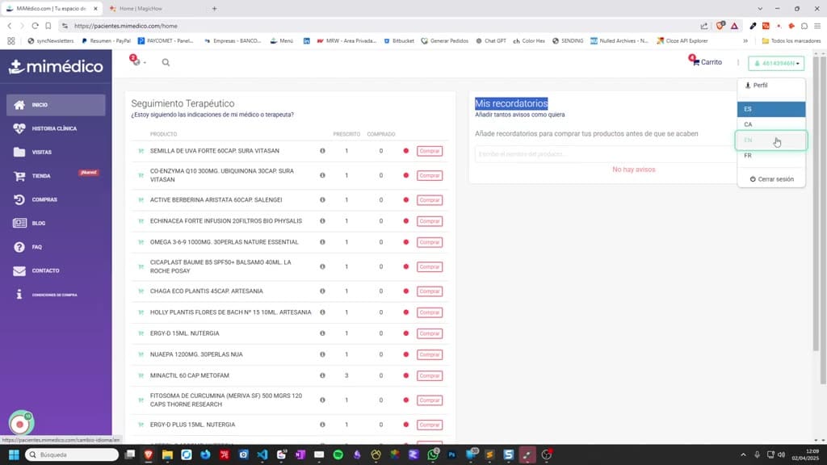Click Cerrar sesión to log out
This screenshot has height=465, width=827.
click(771, 179)
